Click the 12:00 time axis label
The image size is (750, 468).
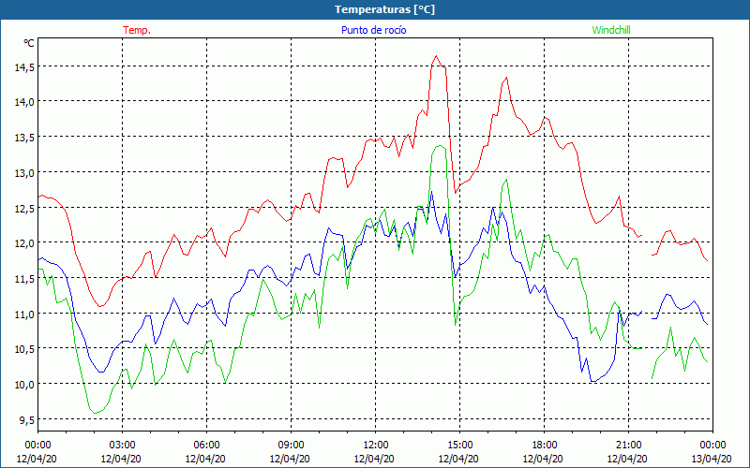(x=375, y=446)
